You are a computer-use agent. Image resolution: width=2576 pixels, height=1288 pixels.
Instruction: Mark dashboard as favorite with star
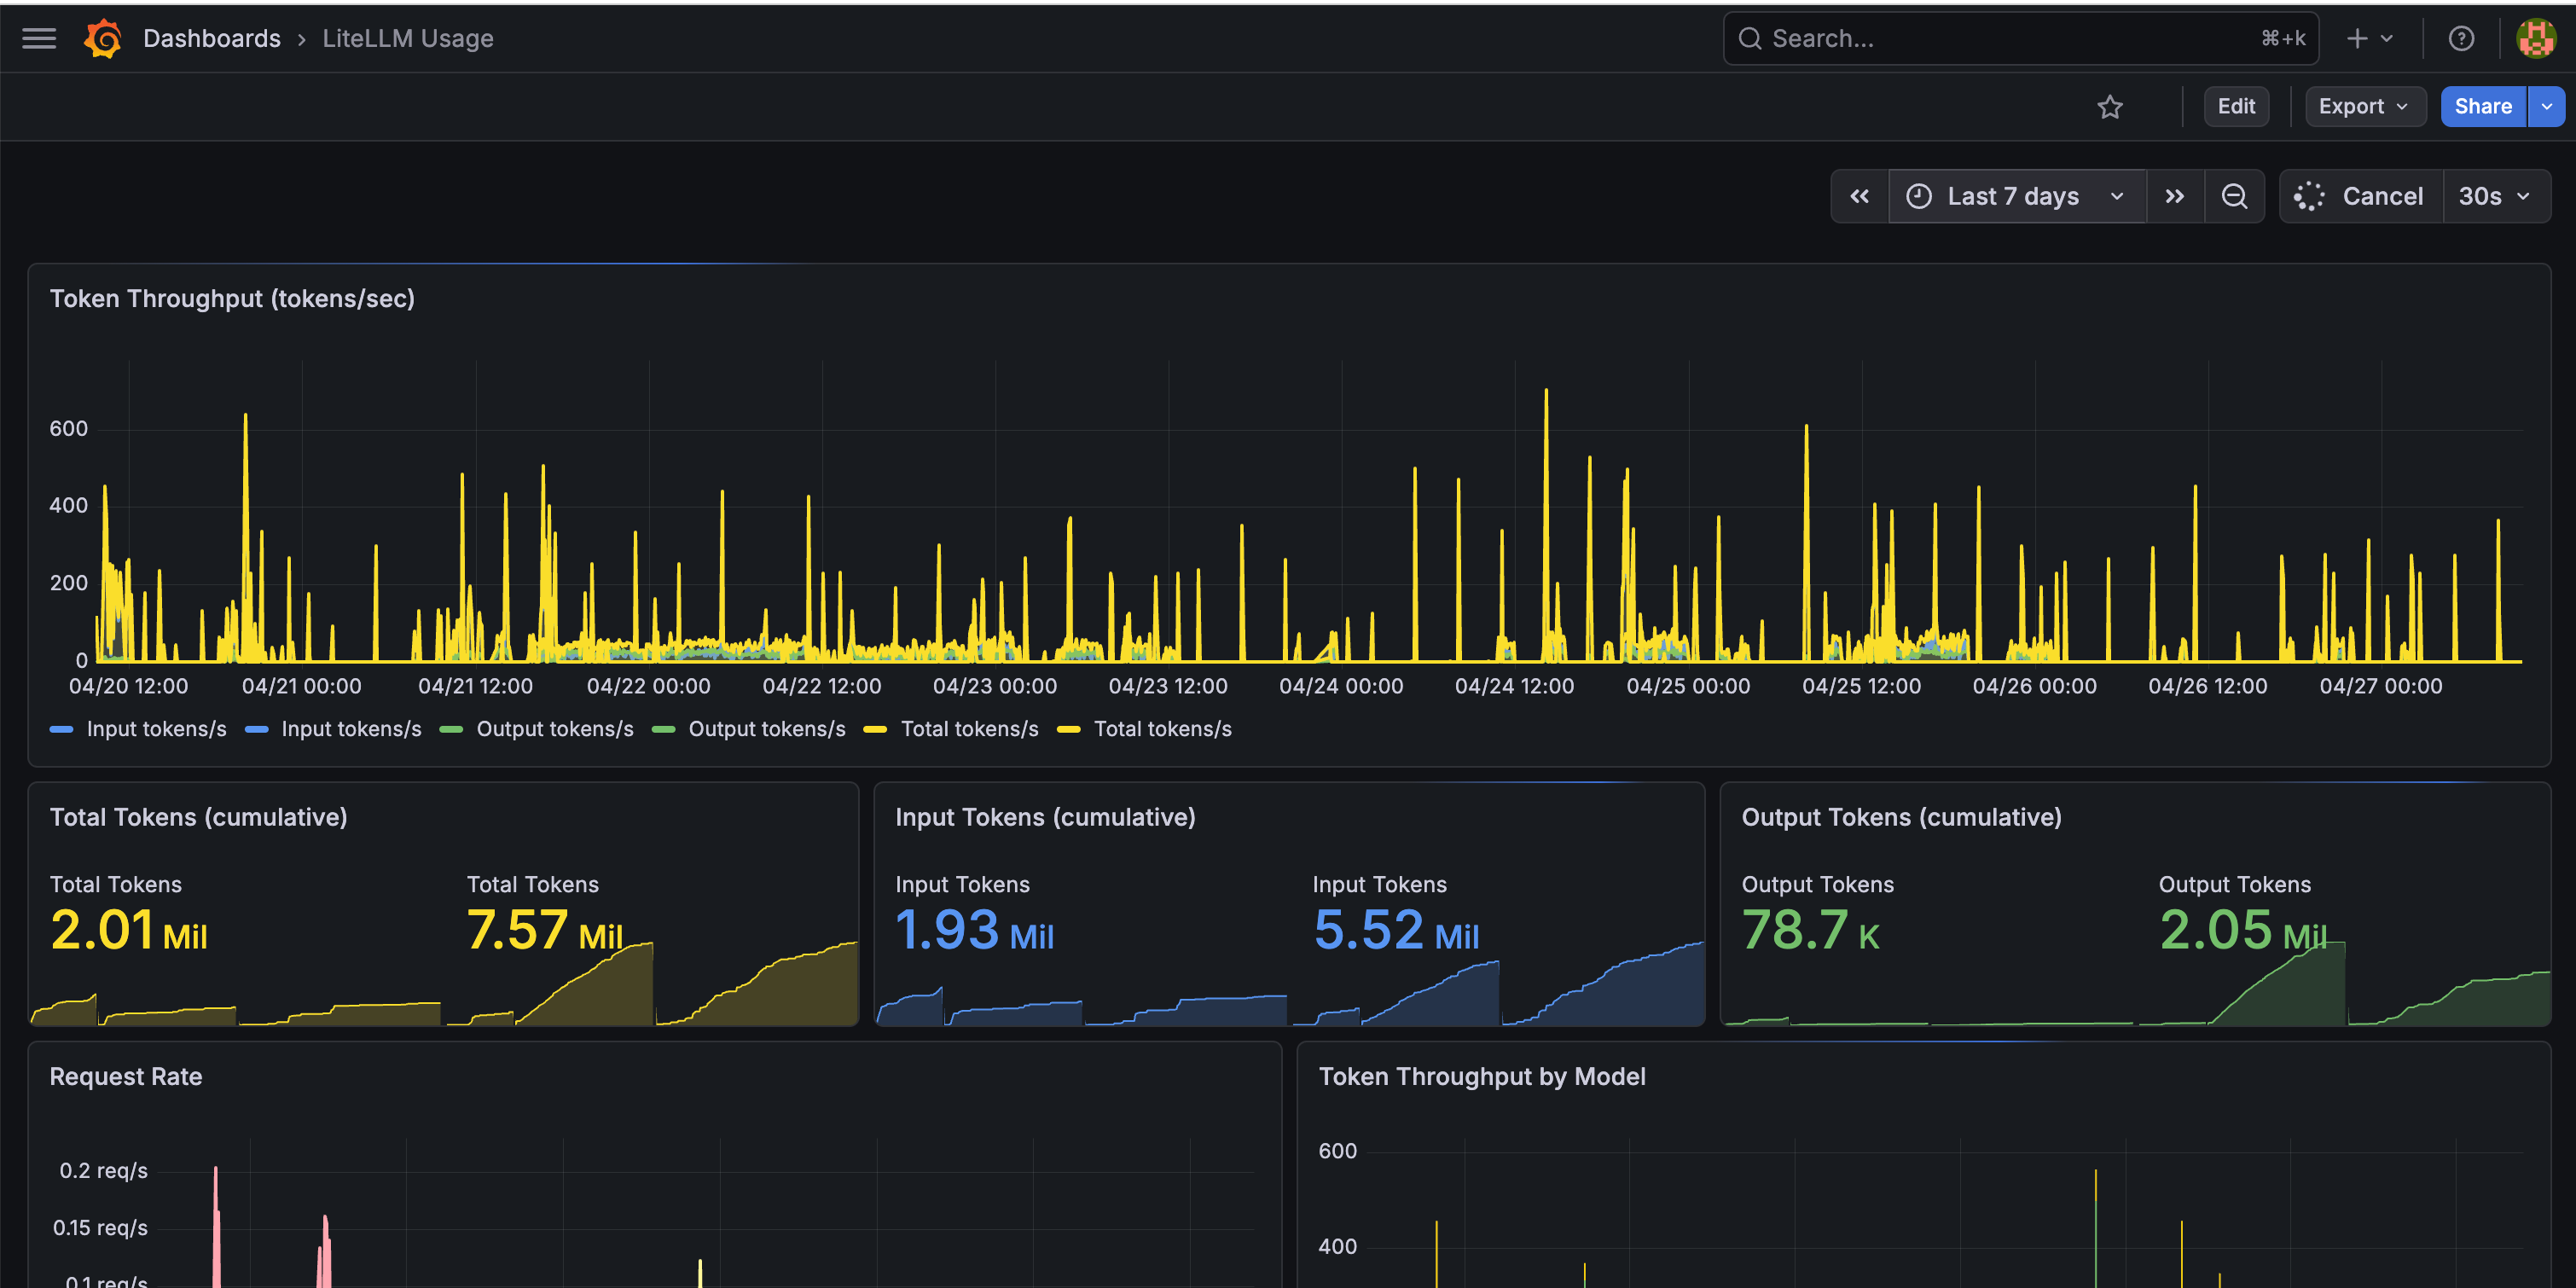click(2110, 106)
